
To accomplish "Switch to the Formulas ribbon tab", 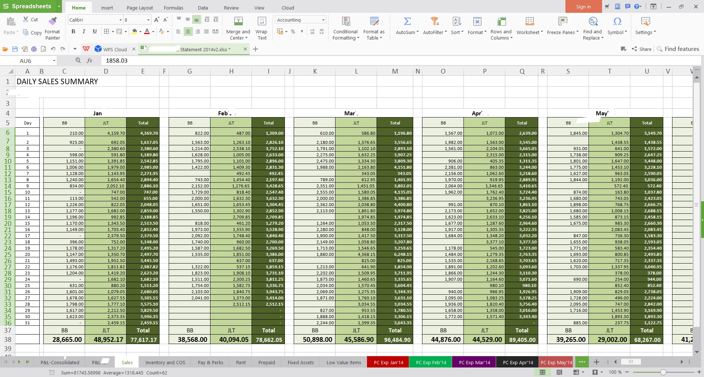I will coord(173,8).
